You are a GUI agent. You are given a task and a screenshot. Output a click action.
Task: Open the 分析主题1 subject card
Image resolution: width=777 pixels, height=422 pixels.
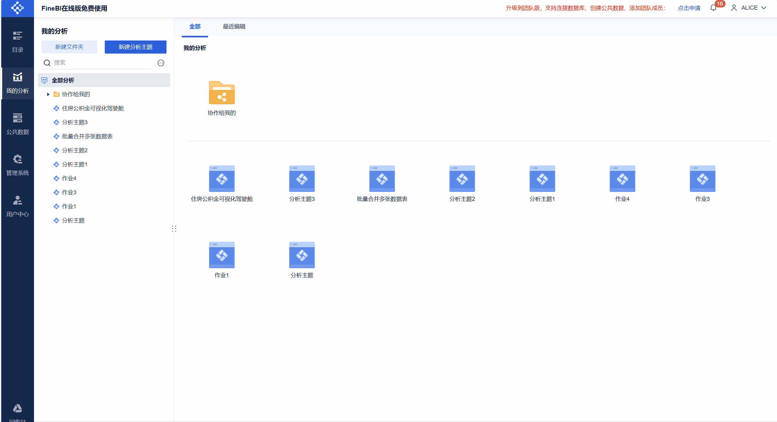point(542,183)
